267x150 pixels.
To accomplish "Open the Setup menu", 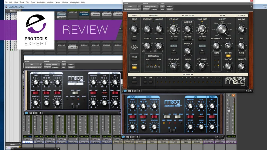I will click(x=57, y=2).
